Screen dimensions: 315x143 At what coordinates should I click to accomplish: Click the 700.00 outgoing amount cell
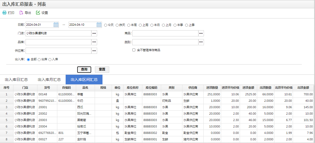[x=303, y=94]
